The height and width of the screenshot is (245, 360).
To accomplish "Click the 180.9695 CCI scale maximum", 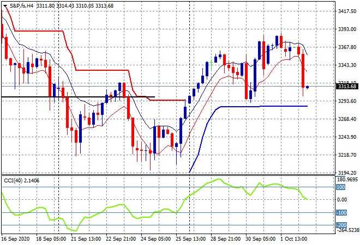I will point(347,180).
